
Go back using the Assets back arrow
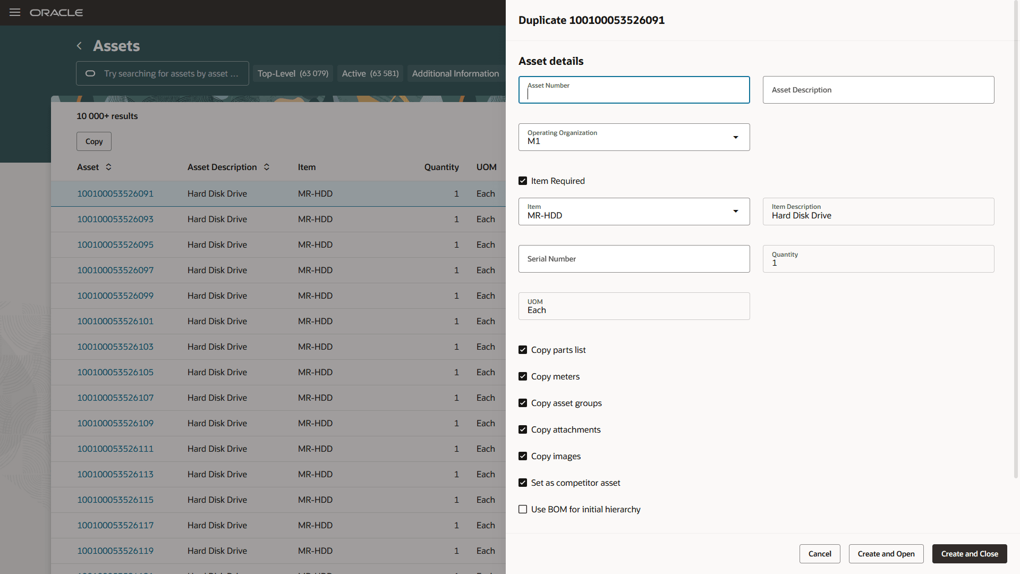(79, 46)
